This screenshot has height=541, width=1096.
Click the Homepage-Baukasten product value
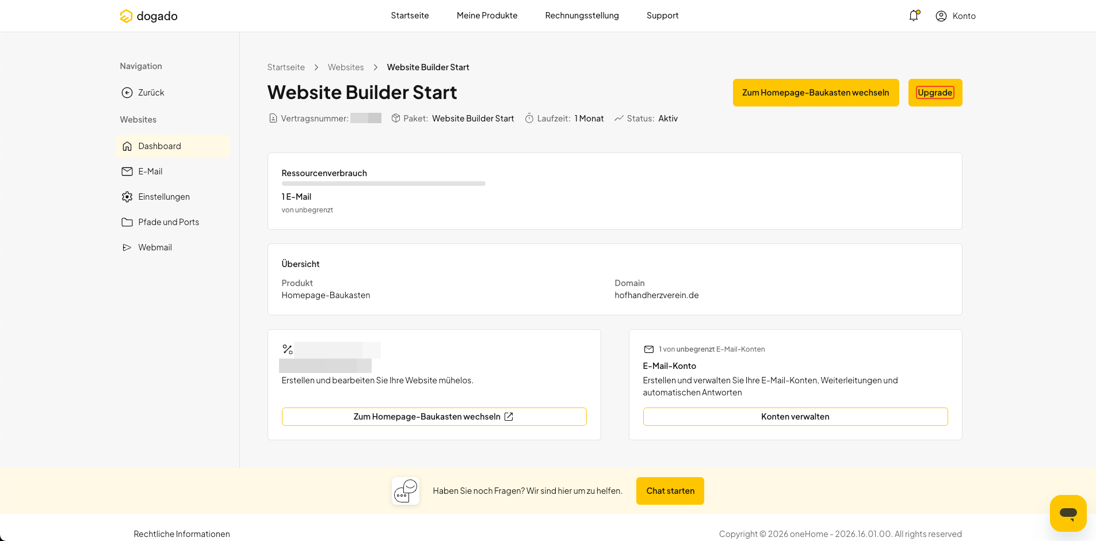(x=326, y=295)
